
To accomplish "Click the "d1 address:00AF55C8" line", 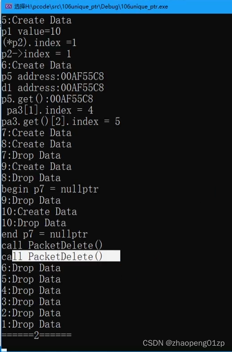I will tap(53, 88).
